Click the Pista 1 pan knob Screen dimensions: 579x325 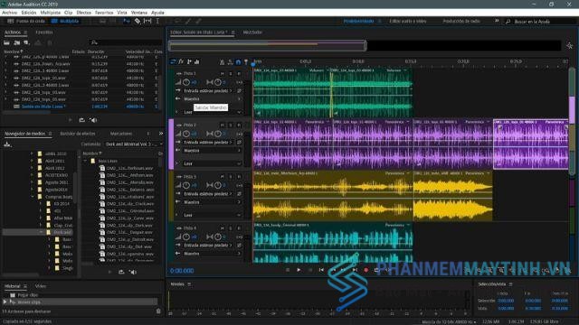tap(218, 82)
